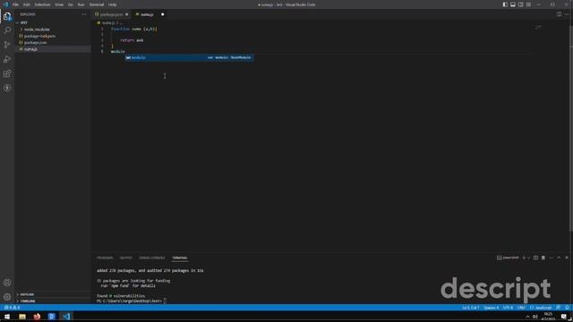
Task: Open Explorer panel more actions (ellipsis)
Action: point(83,14)
